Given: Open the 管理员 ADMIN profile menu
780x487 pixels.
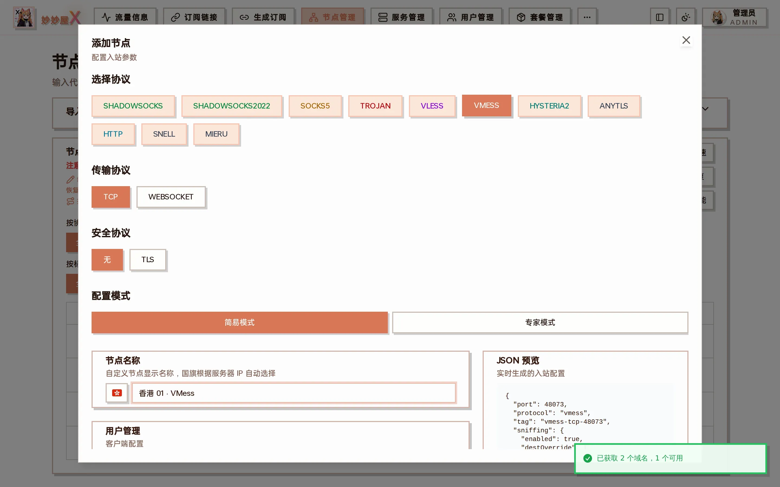Looking at the screenshot, I should coord(734,17).
